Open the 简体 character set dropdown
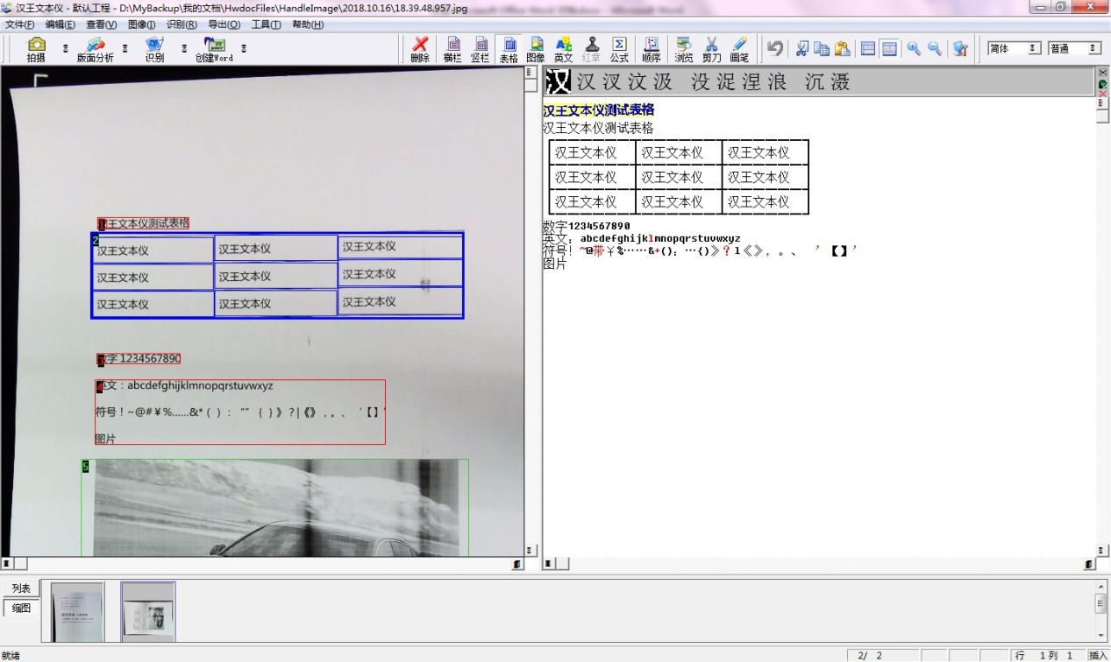Image resolution: width=1111 pixels, height=662 pixels. pos(1035,48)
